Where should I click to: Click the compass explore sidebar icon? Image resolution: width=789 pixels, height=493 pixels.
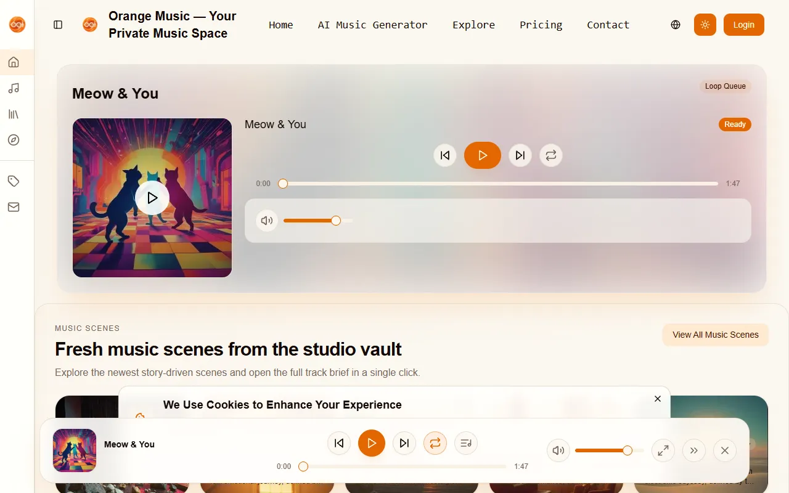(x=14, y=140)
